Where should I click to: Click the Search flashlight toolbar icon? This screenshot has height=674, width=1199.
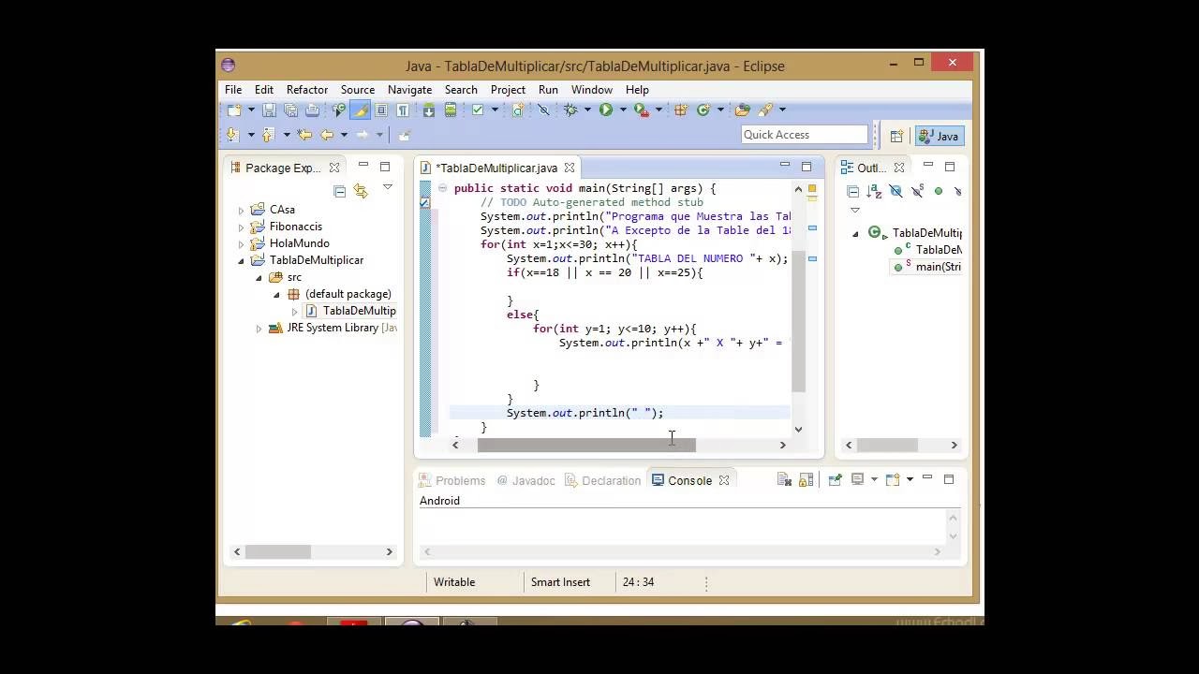(x=765, y=110)
